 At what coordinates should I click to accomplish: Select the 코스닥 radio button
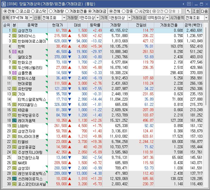coord(33,11)
